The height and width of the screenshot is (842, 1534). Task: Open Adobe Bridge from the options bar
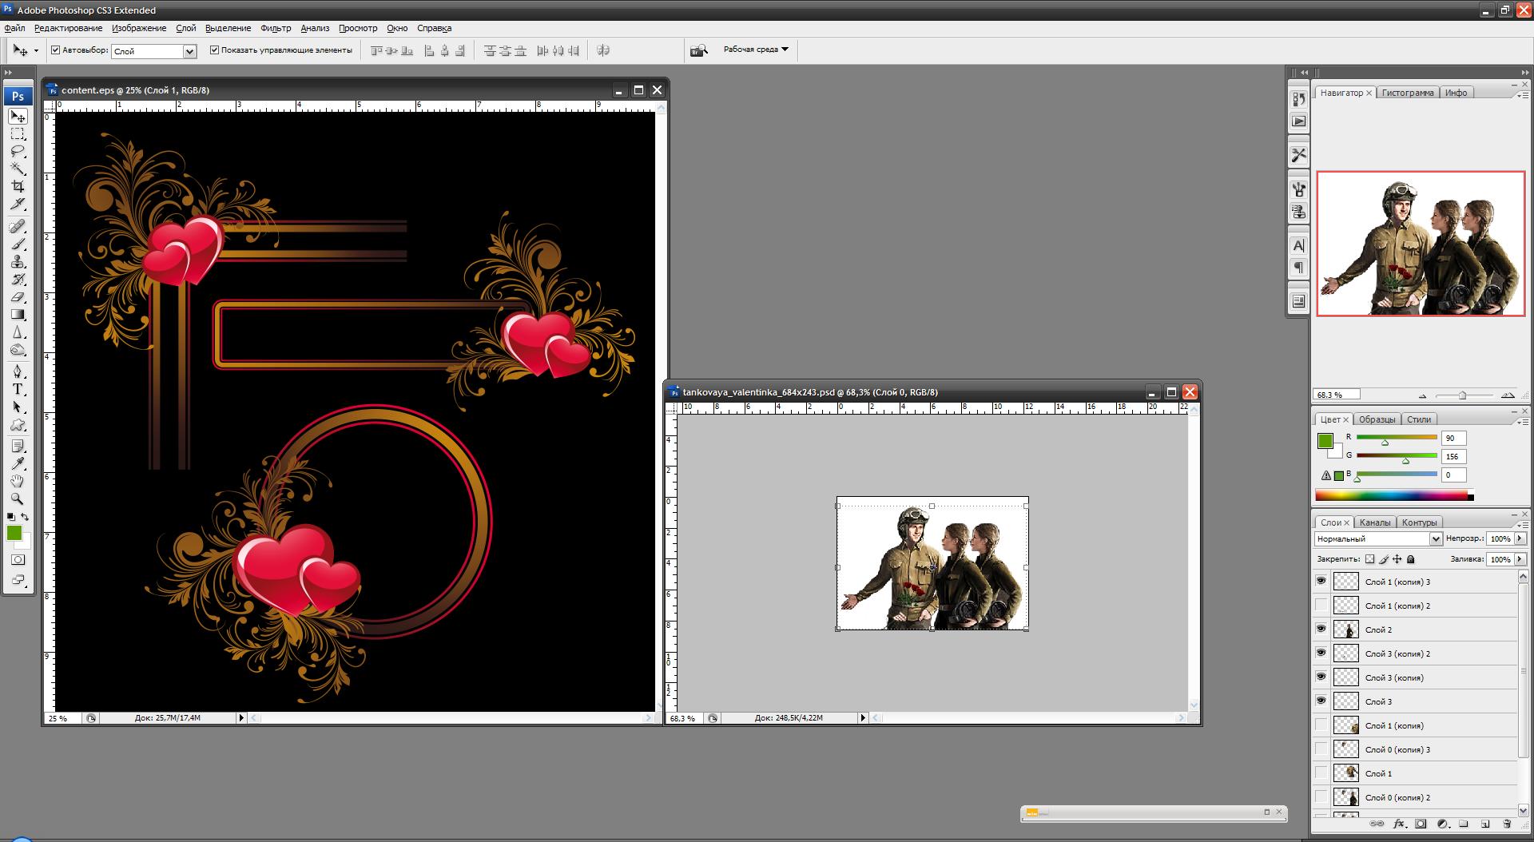699,50
